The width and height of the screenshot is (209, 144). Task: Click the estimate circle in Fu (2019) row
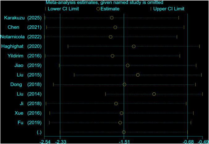[x=120, y=123]
